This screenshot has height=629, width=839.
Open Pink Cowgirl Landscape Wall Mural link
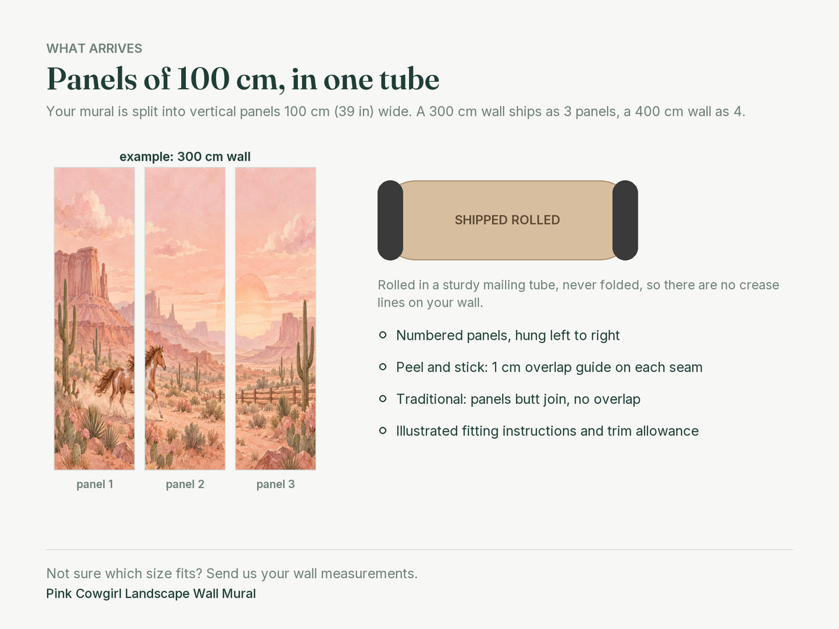click(151, 594)
